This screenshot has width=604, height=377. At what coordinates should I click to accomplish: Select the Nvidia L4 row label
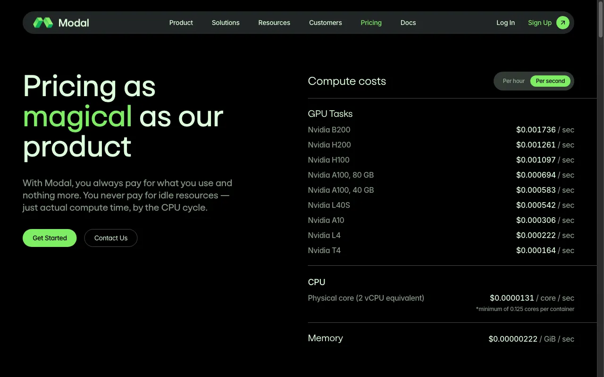324,235
